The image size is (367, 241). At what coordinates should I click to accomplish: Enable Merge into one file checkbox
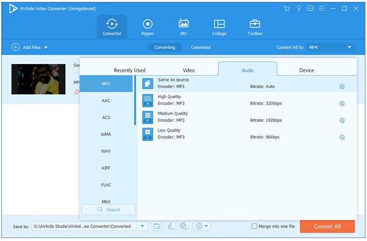pyautogui.click(x=254, y=226)
